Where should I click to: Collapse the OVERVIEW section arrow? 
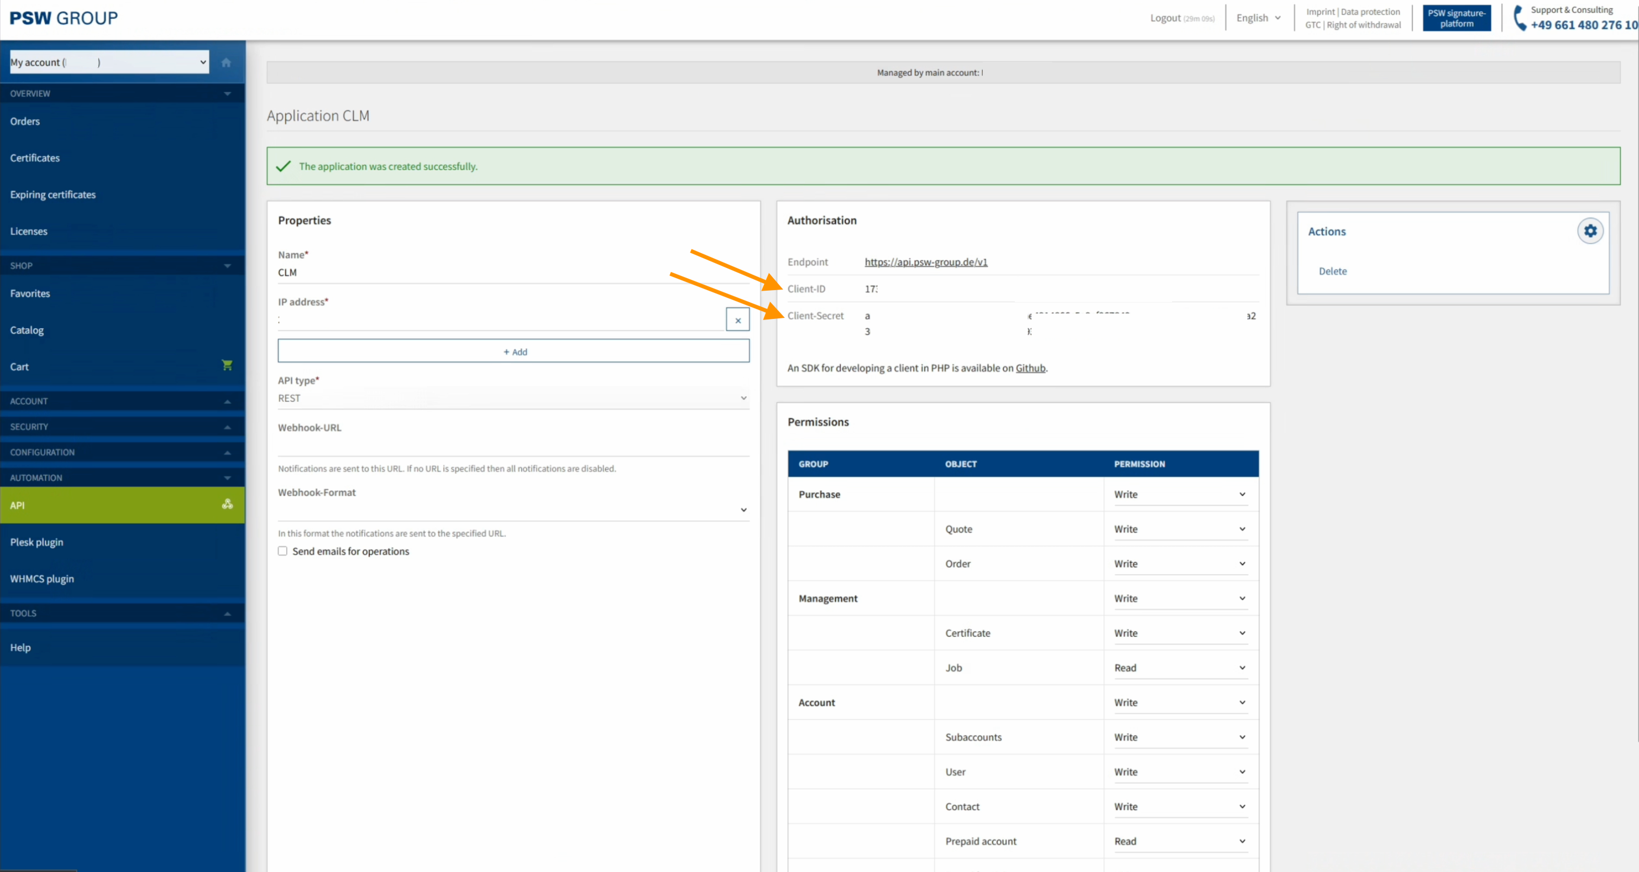[x=227, y=93]
